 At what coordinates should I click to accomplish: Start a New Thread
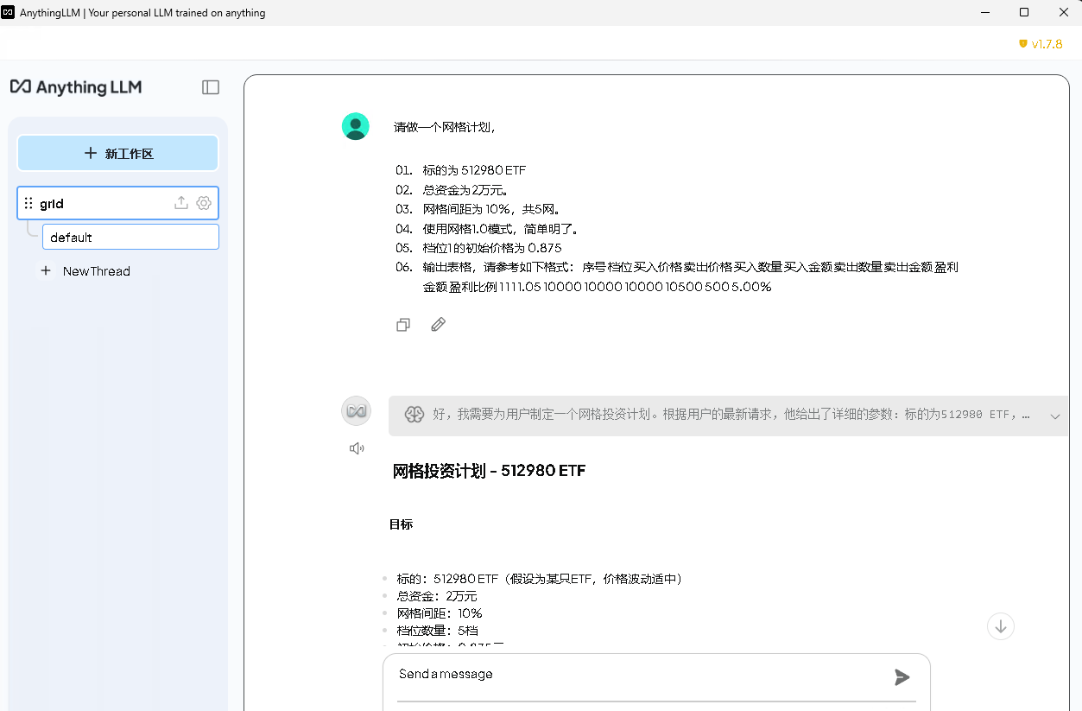pos(97,270)
